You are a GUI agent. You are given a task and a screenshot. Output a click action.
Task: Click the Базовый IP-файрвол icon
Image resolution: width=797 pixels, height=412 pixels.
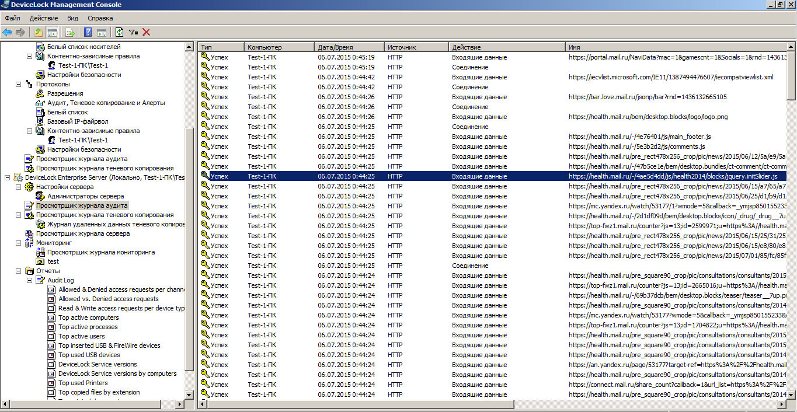(40, 121)
